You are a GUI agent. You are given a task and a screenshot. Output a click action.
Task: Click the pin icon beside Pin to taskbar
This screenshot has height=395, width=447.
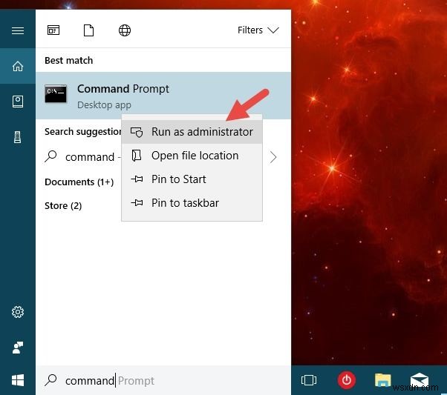(137, 203)
